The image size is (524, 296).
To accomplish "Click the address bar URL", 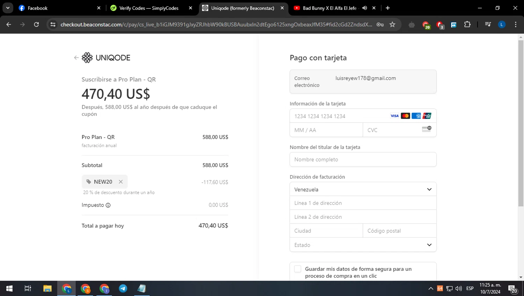I will coord(216,24).
